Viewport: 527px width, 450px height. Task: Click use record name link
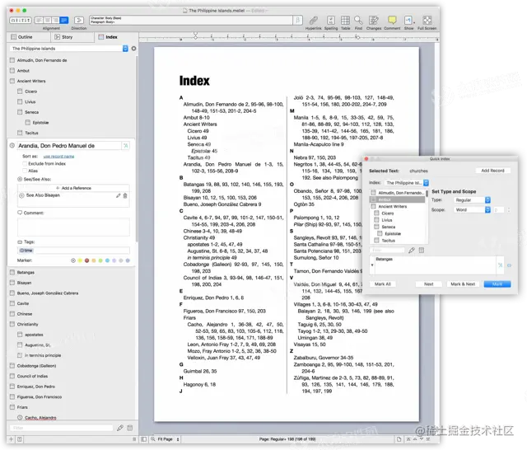click(x=58, y=157)
